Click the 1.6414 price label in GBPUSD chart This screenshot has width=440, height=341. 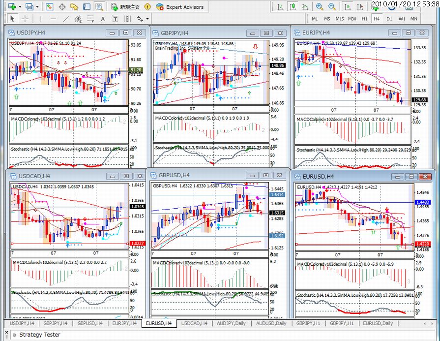click(277, 195)
